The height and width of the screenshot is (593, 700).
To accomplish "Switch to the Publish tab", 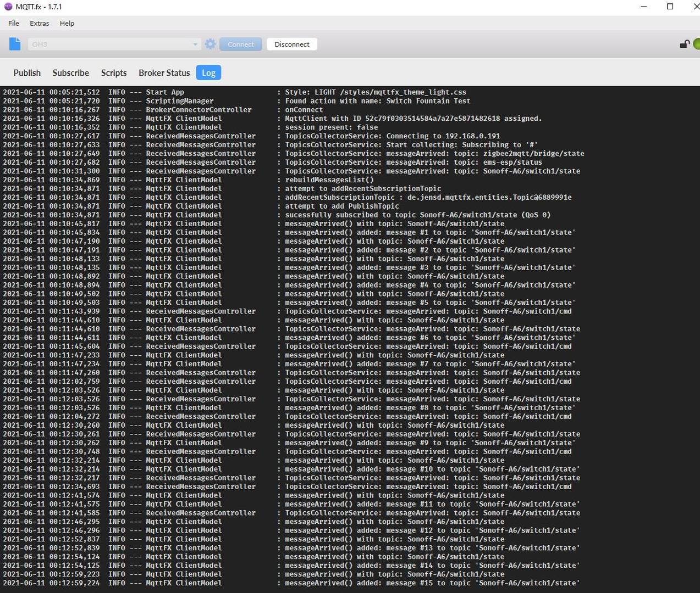I will [x=27, y=72].
